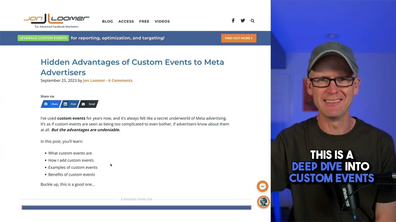Open the Twitter icon in header
396x222 pixels.
(243, 21)
